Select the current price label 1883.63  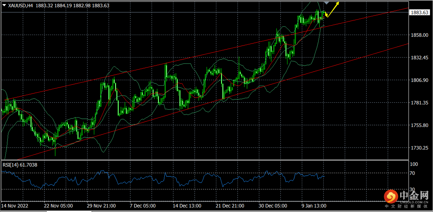click(x=419, y=13)
